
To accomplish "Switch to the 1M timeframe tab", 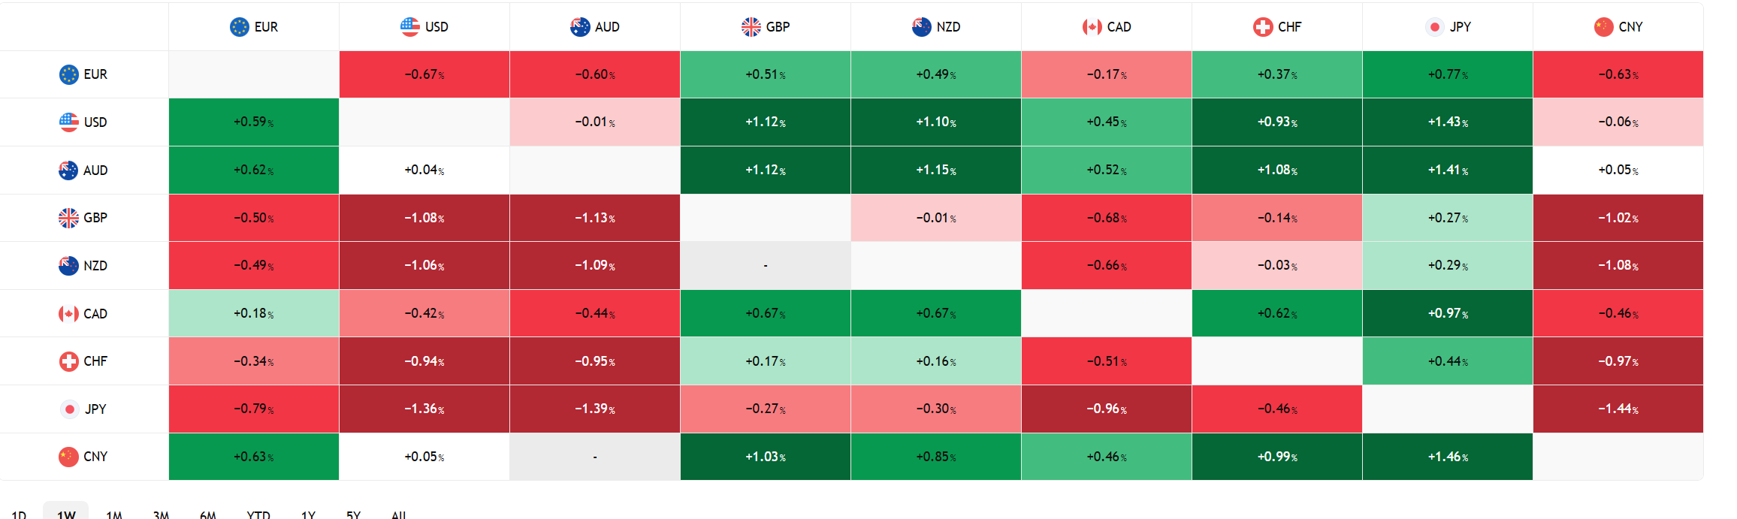I will (x=114, y=514).
